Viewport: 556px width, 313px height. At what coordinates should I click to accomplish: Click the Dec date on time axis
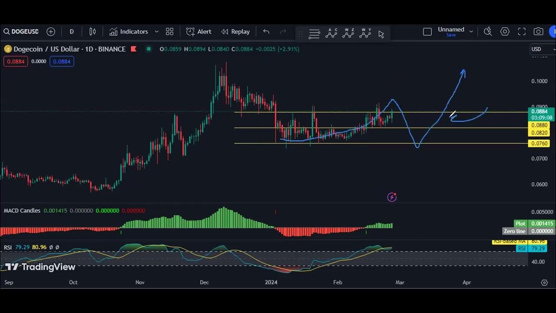coord(205,282)
